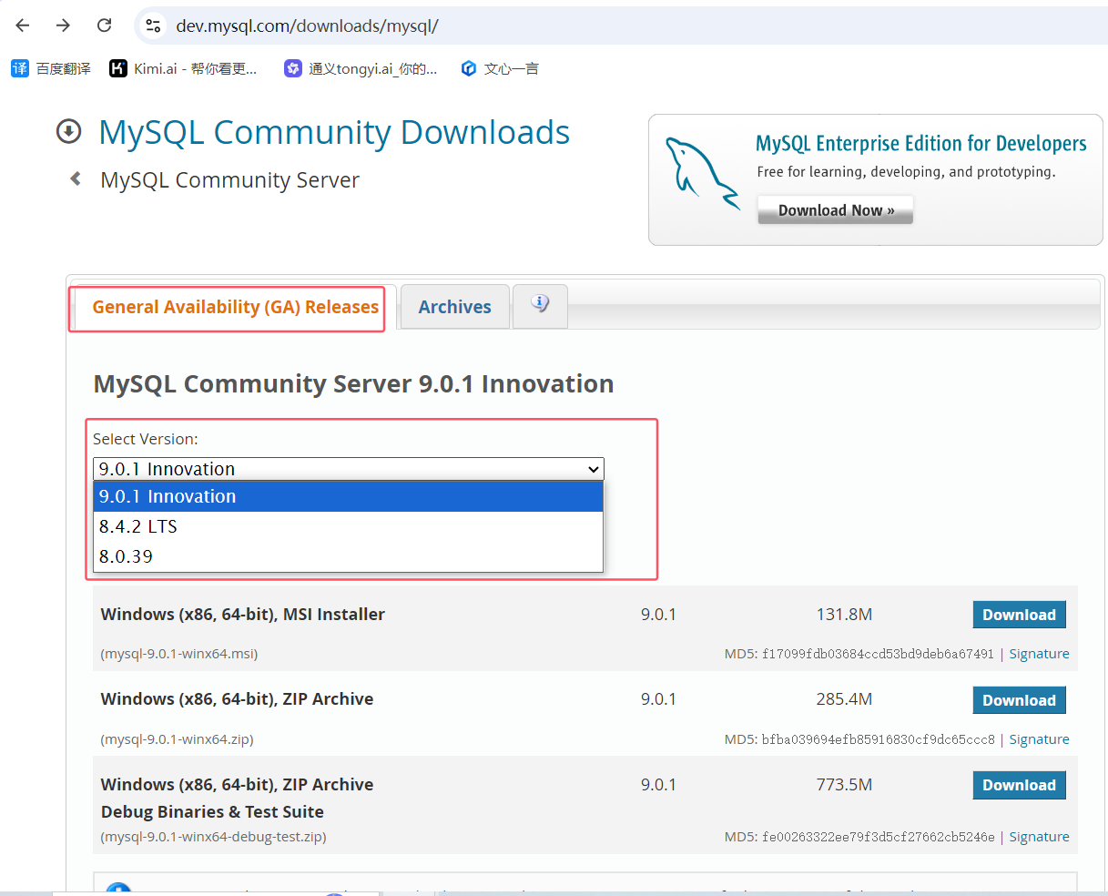This screenshot has width=1108, height=896.
Task: Click the 131.8M file size value
Action: pyautogui.click(x=844, y=615)
